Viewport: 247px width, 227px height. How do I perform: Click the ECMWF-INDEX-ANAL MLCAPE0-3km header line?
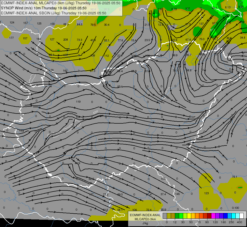pos(61,3)
